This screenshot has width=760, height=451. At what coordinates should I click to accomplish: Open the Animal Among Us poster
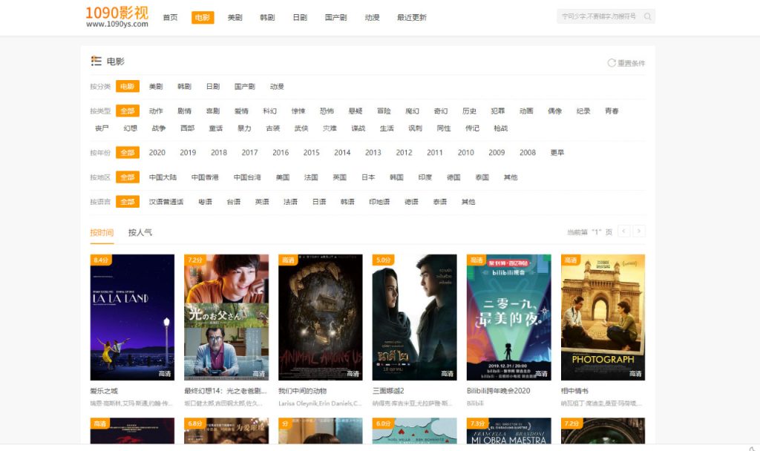321,317
